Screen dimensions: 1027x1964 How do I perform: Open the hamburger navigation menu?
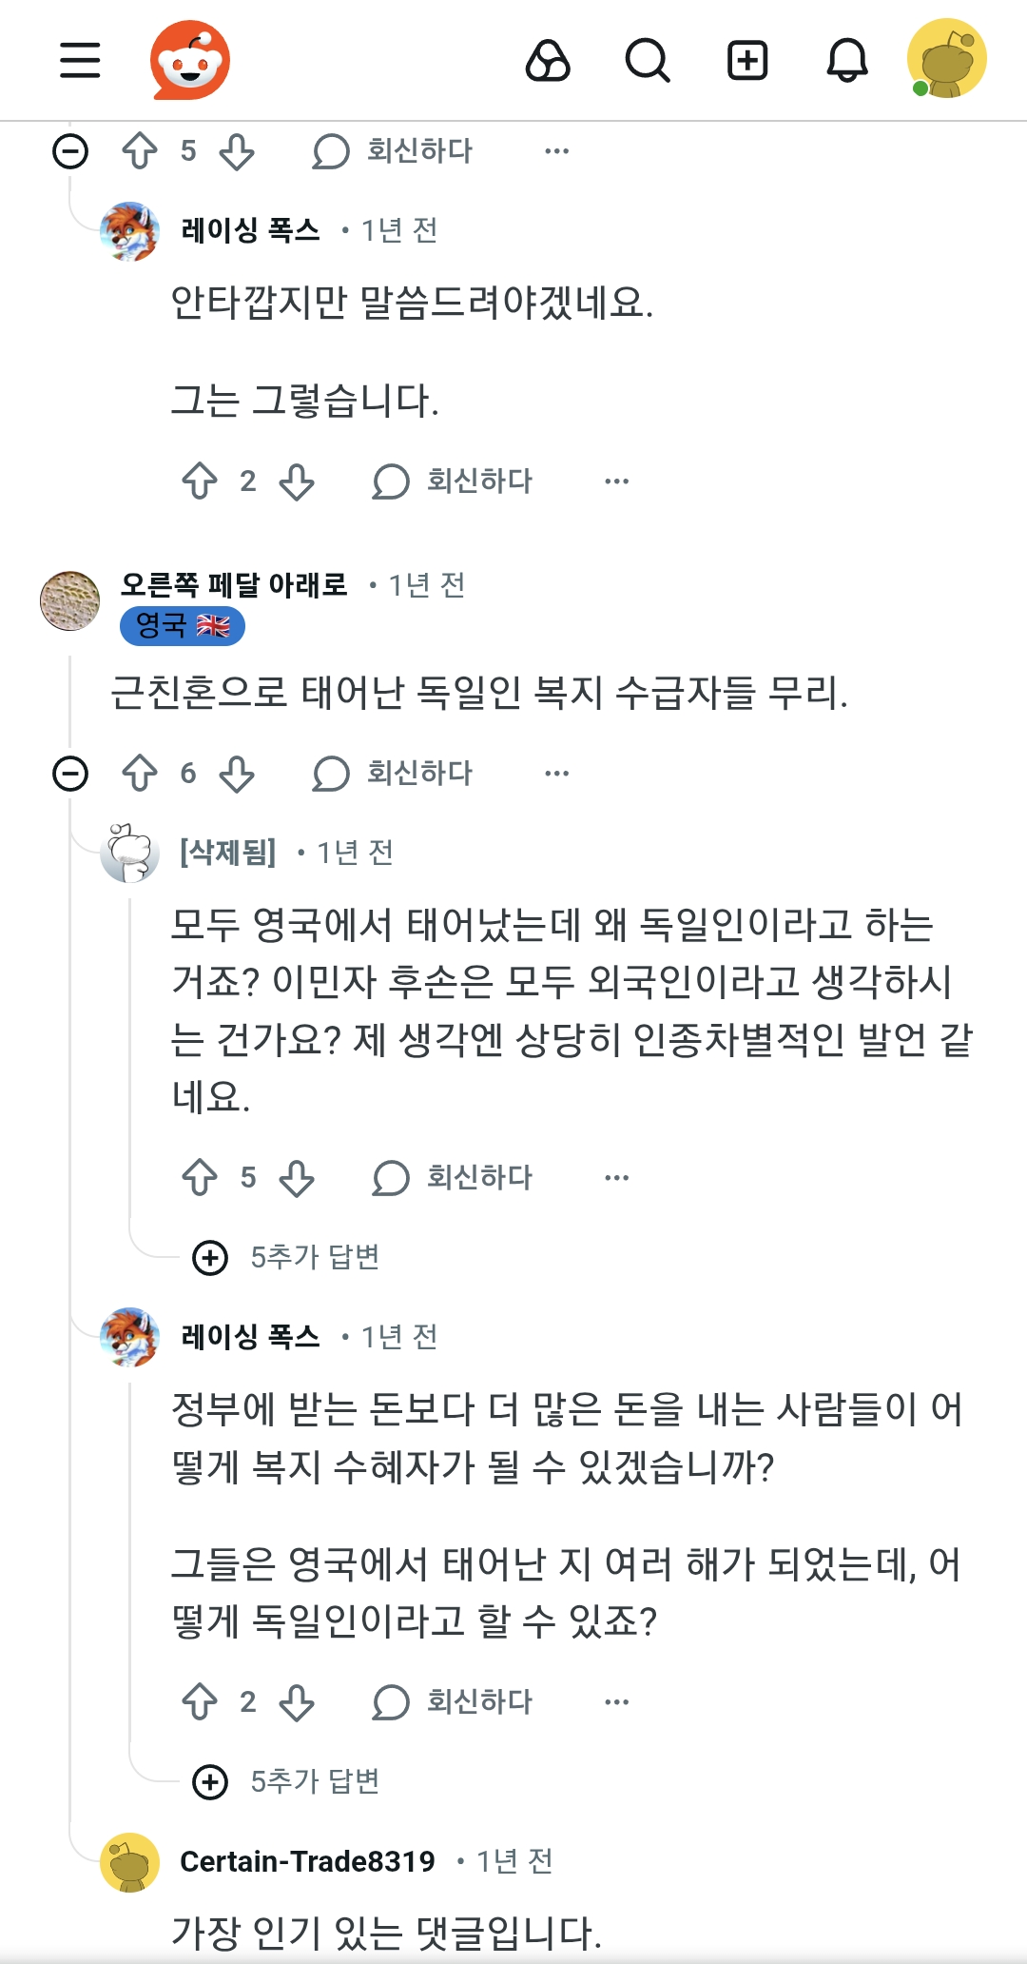pos(80,60)
